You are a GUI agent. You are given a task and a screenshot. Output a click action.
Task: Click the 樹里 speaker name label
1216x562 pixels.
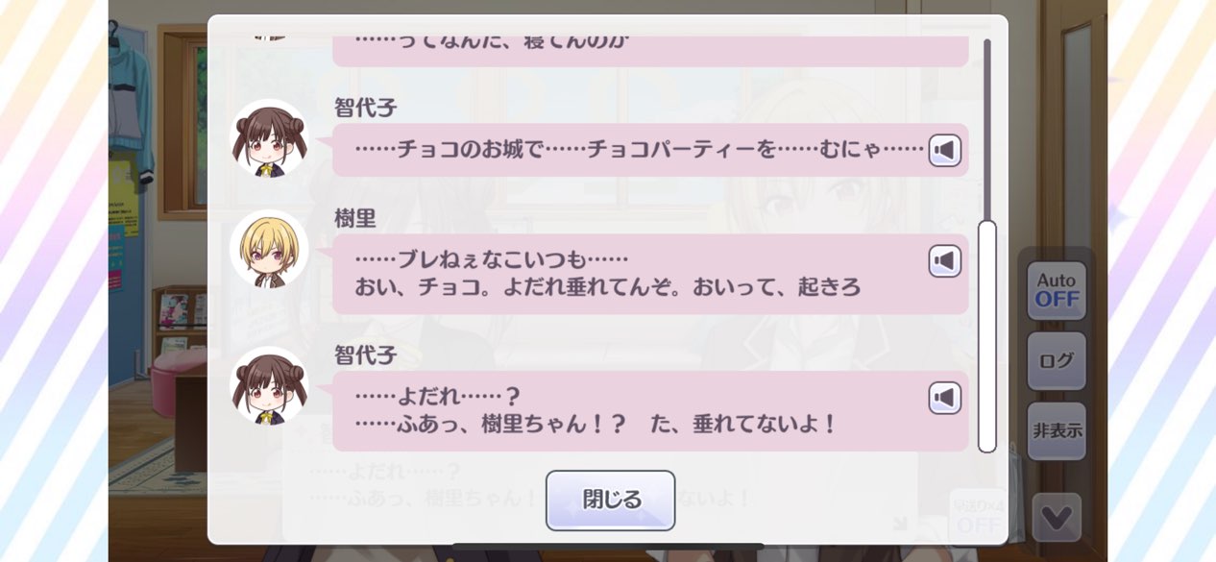[354, 218]
